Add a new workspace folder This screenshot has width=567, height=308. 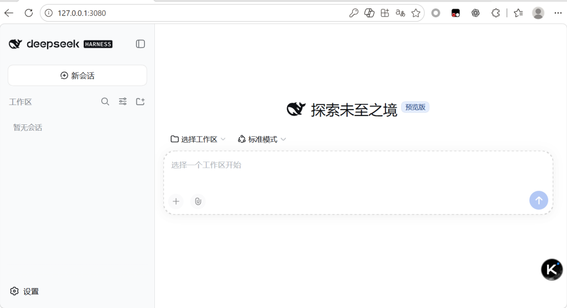tap(140, 102)
